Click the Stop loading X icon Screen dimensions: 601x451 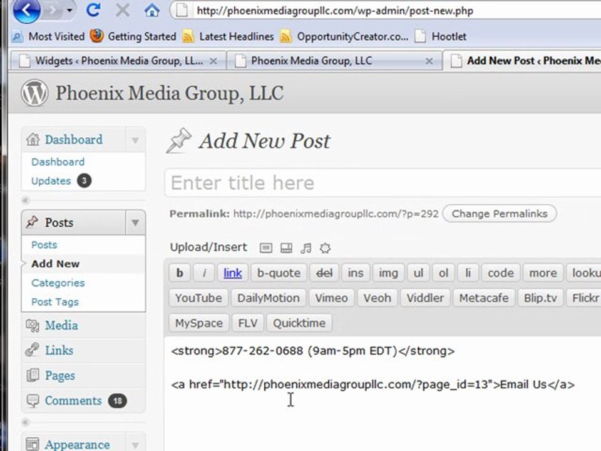(122, 11)
